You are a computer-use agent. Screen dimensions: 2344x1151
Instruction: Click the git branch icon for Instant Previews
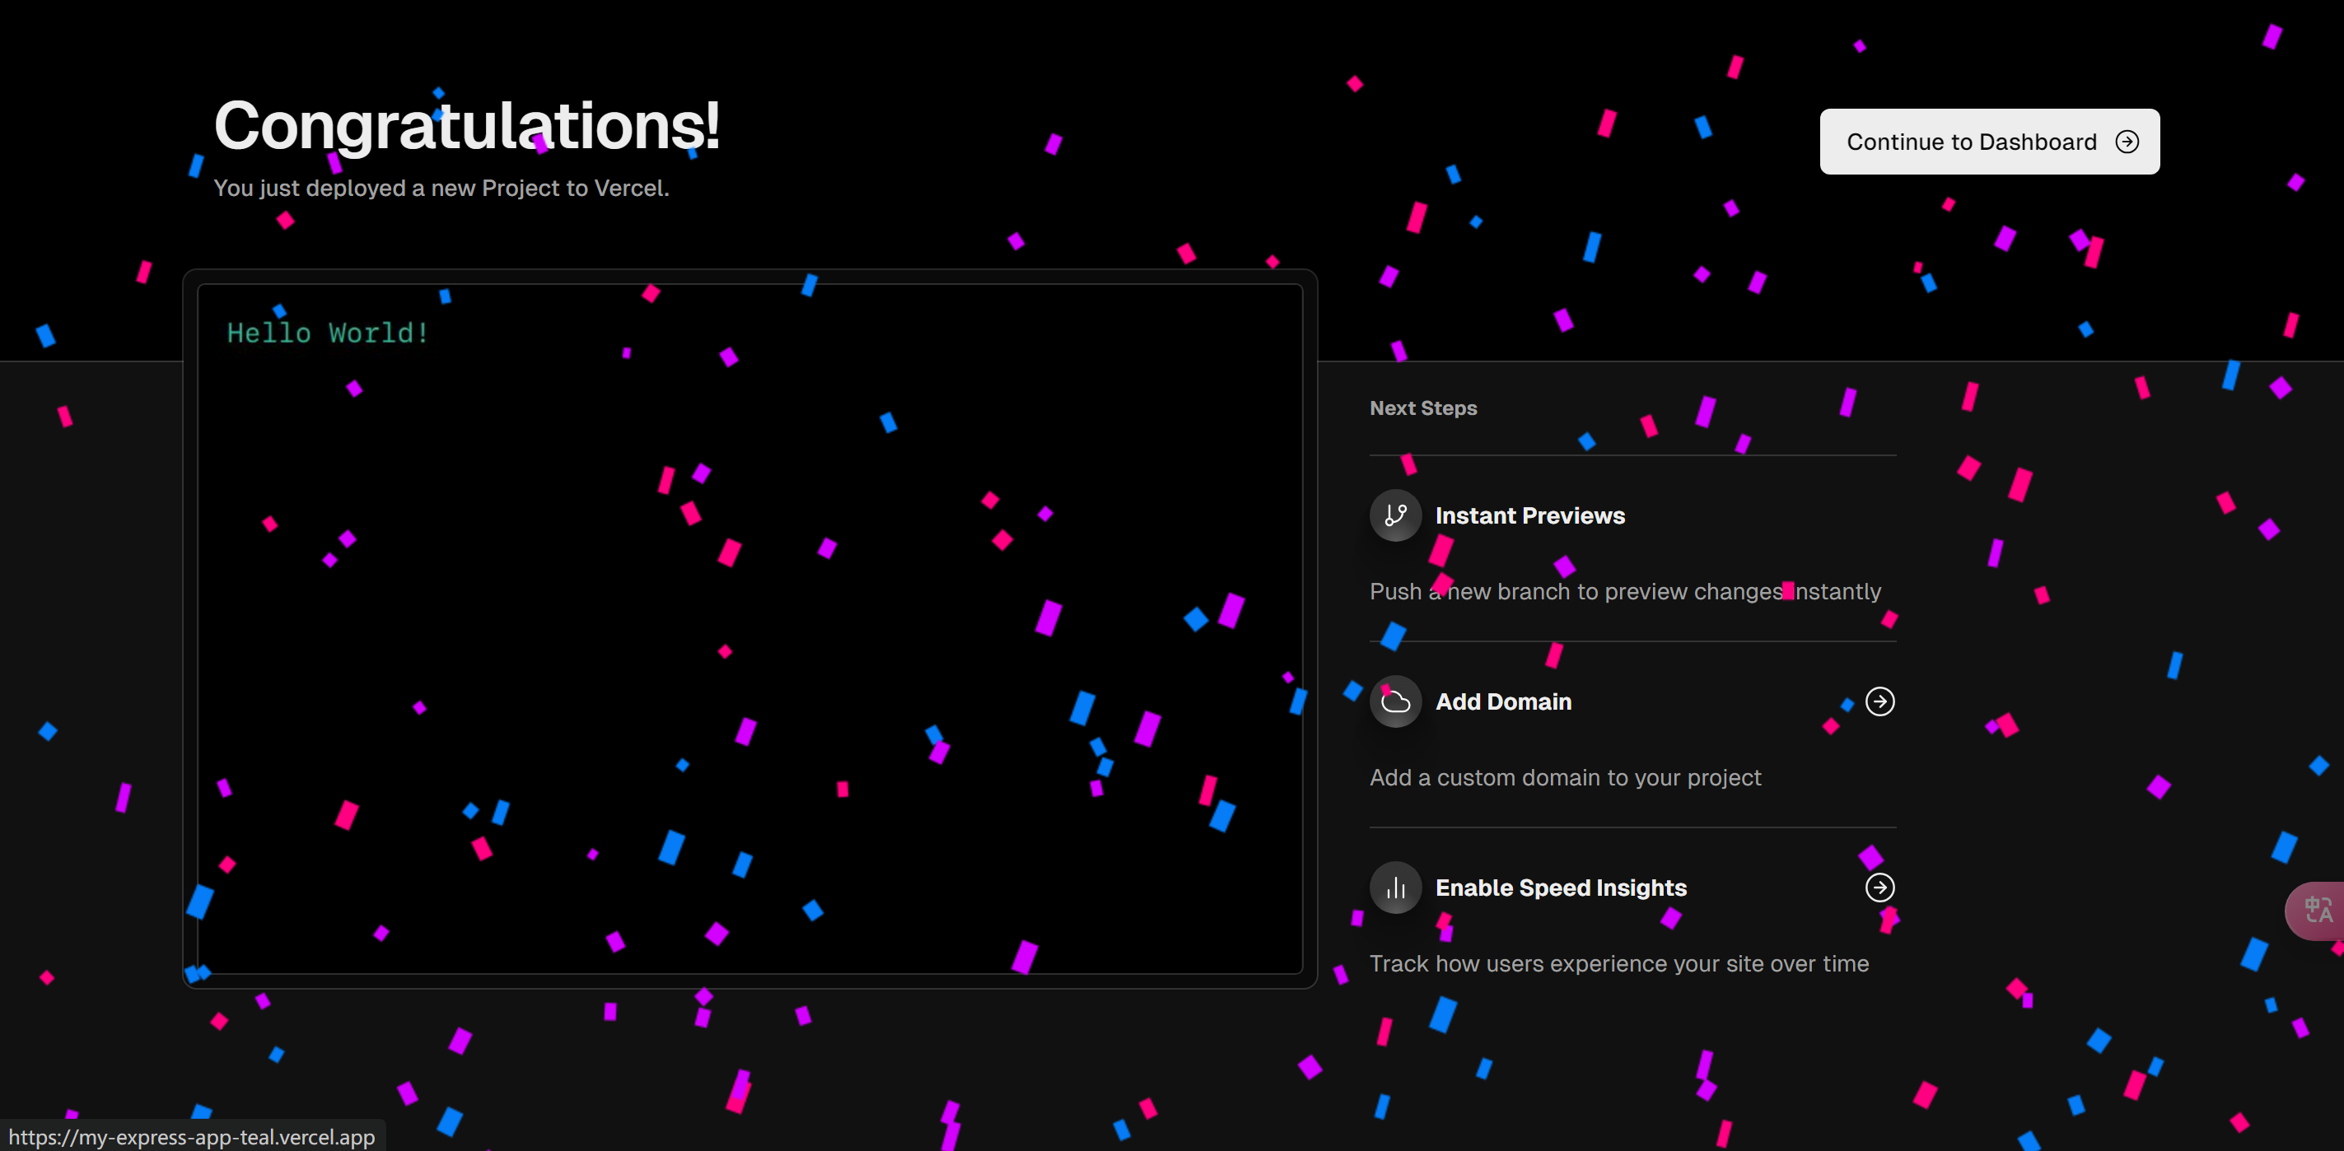[x=1395, y=516]
